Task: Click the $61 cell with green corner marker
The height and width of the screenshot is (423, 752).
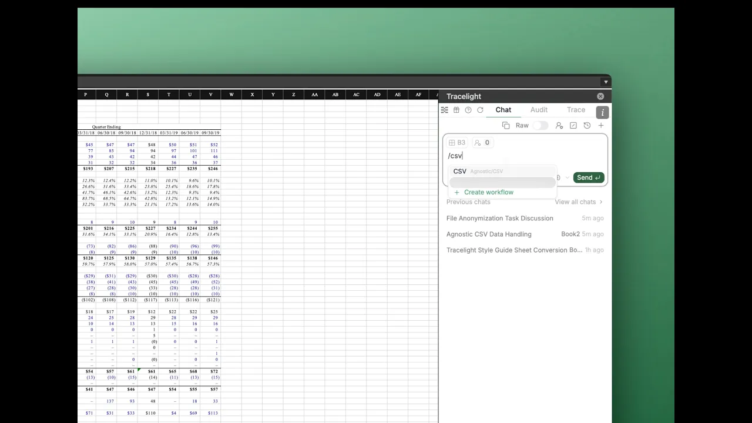Action: [148, 371]
